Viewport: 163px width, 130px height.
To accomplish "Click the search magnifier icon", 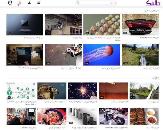I will coord(78,3).
